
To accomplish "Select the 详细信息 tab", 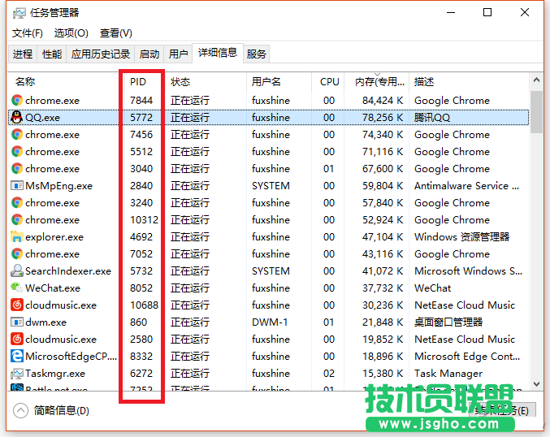I will coord(218,53).
